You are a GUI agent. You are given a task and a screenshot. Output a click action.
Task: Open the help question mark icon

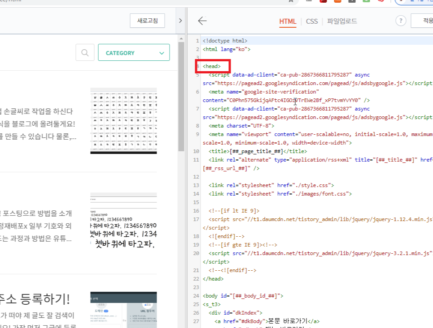pos(401,21)
